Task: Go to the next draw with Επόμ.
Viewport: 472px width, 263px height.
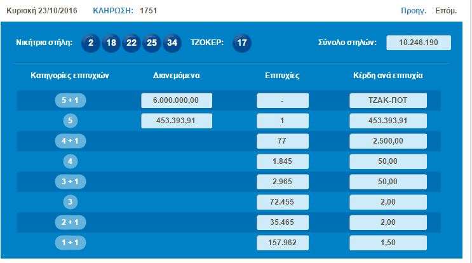Action: pos(446,11)
